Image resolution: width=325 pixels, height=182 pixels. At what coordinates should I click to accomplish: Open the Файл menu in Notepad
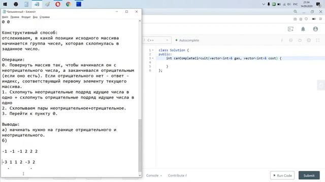click(x=5, y=17)
